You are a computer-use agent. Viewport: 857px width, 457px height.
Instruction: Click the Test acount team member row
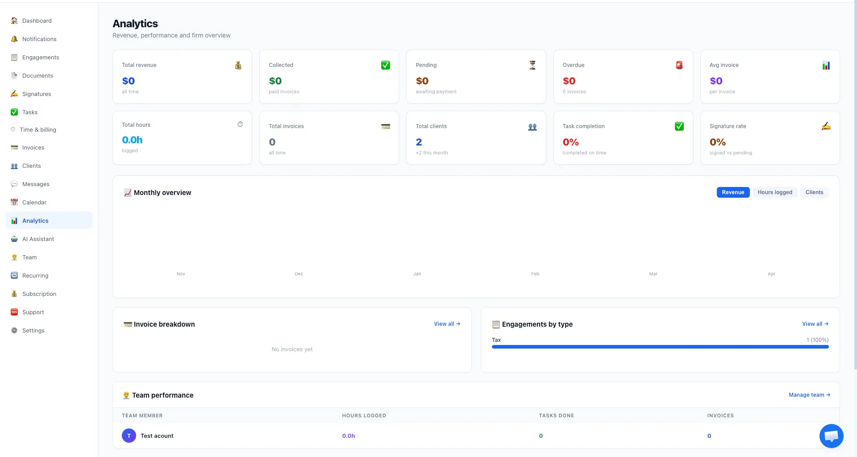pos(157,436)
